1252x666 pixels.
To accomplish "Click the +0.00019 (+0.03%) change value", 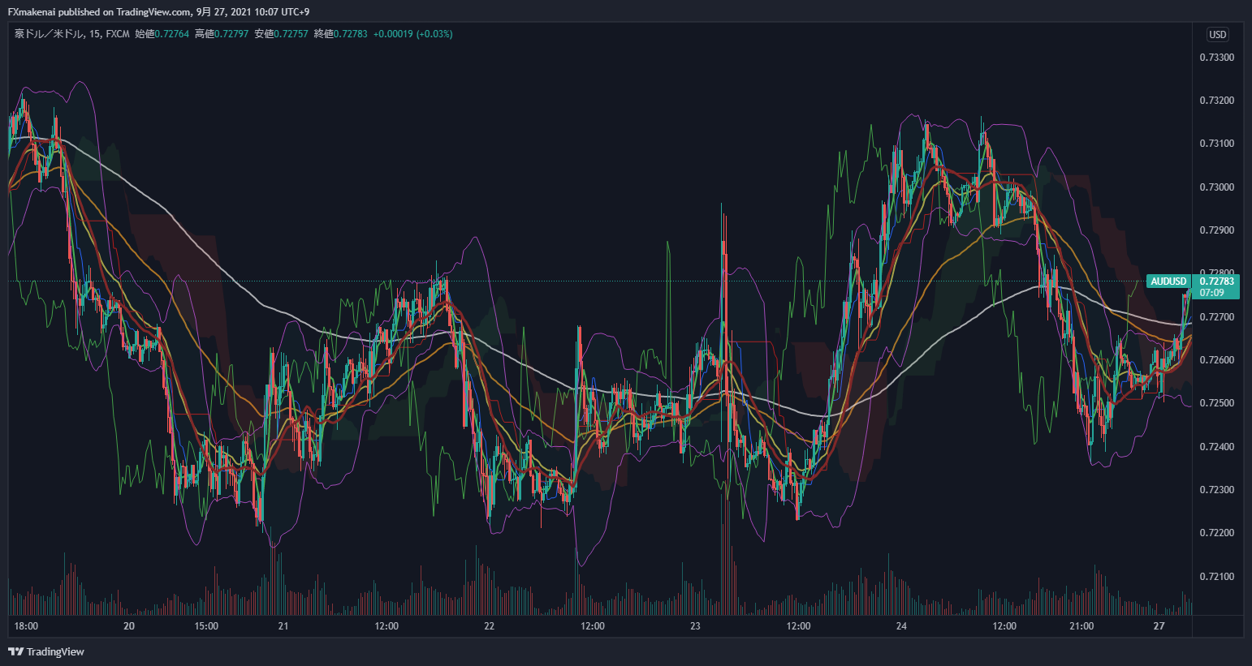I will 412,34.
